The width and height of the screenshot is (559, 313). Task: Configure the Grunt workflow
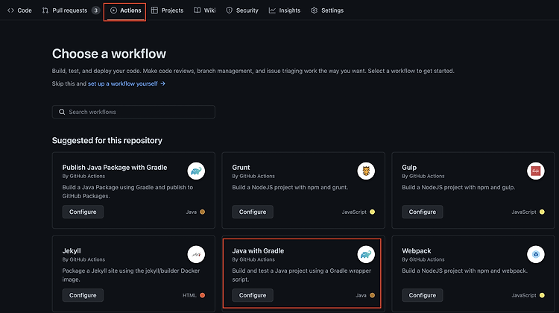[253, 212]
